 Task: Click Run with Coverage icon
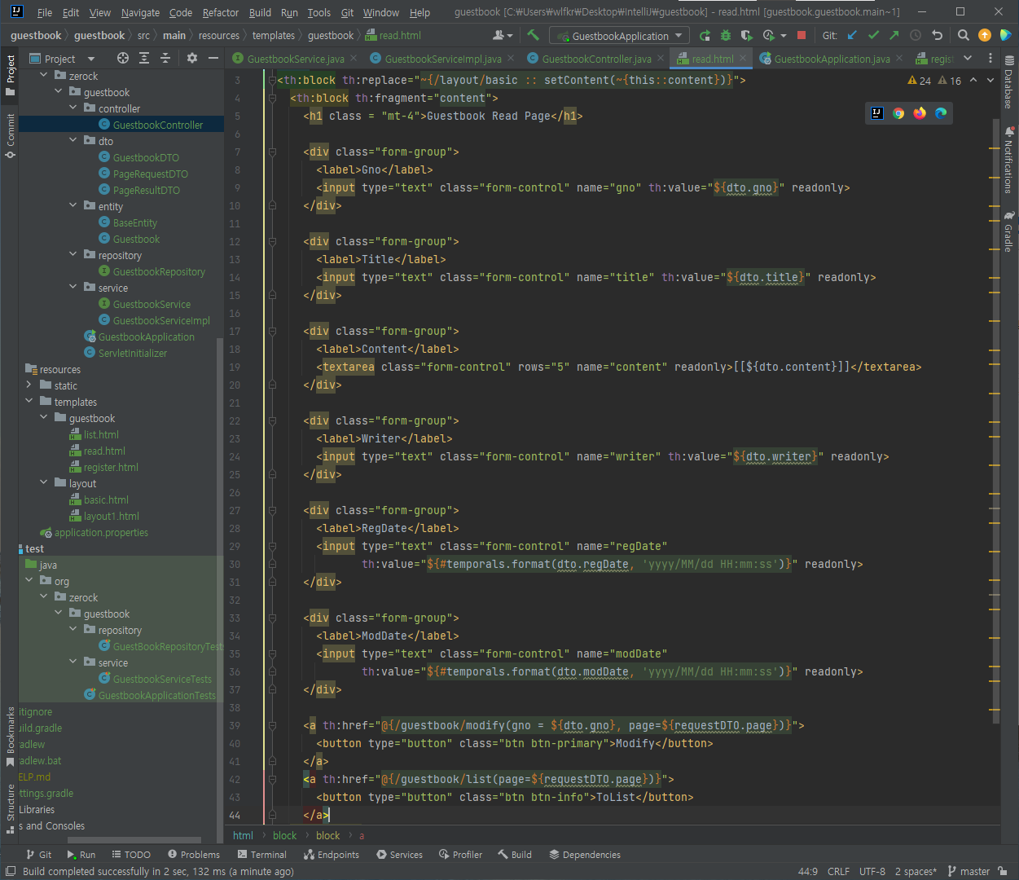coord(747,35)
